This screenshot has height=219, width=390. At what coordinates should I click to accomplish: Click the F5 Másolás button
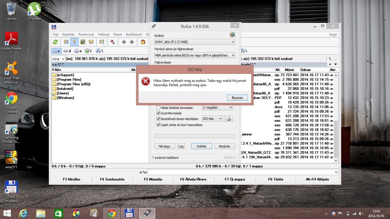coord(153,179)
